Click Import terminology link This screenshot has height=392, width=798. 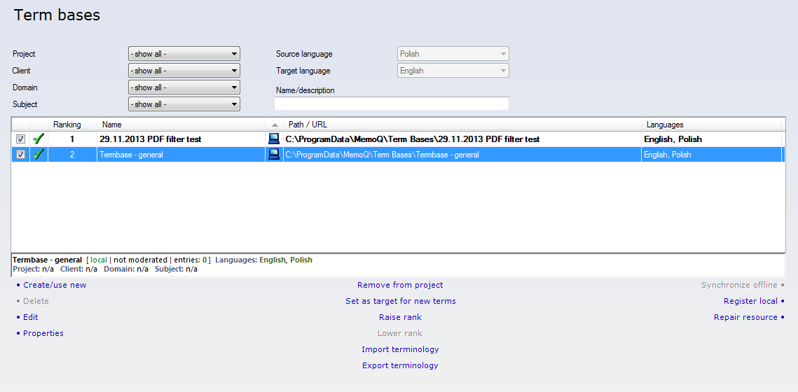click(x=400, y=349)
